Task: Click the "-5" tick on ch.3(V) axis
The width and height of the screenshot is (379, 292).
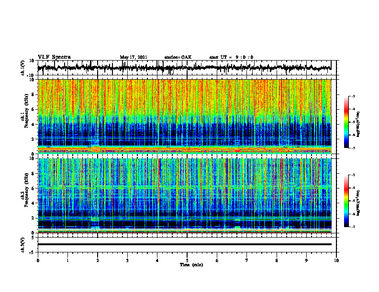Action: pyautogui.click(x=32, y=252)
